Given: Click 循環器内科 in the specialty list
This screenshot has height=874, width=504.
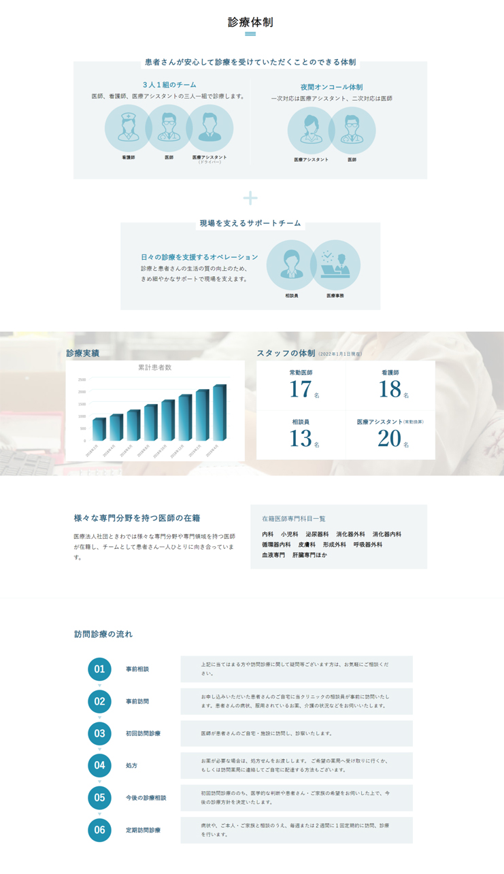Looking at the screenshot, I should [x=276, y=545].
